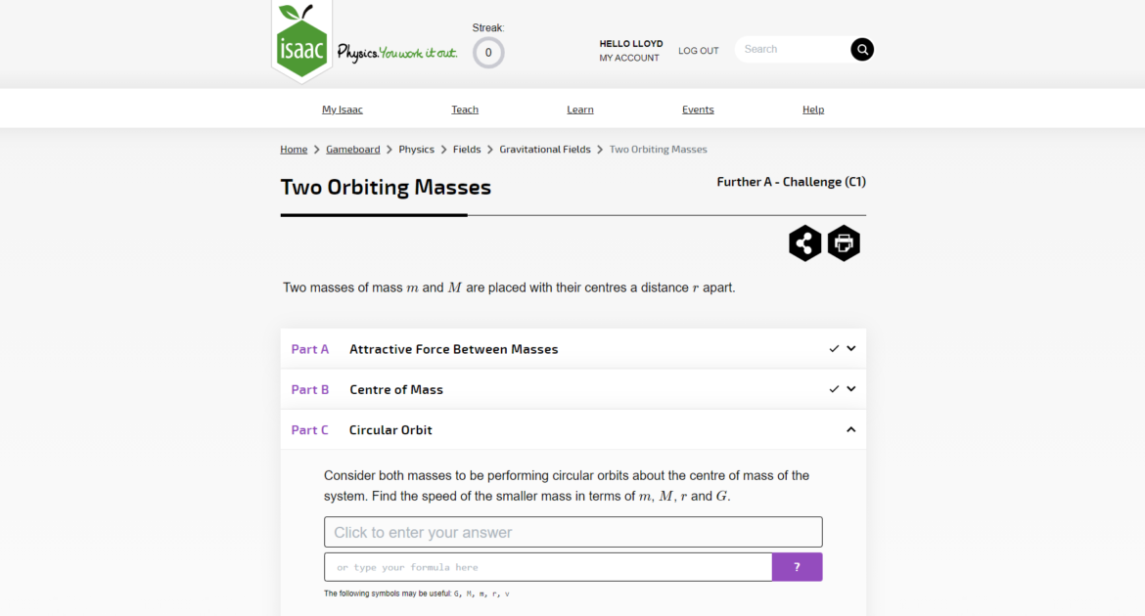Screen dimensions: 1145x616
Task: Click the 'Click to enter your answer' box
Action: (573, 532)
